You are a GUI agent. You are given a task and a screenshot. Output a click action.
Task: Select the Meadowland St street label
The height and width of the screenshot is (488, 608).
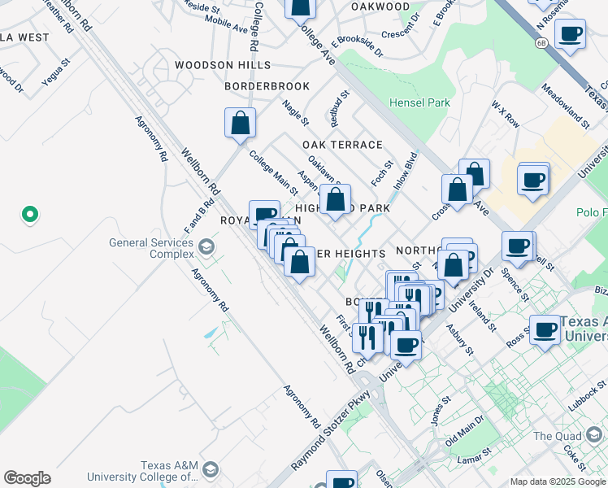point(566,106)
